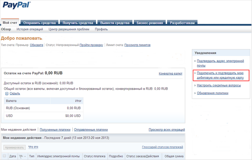Open Отправленные платежи link
The image size is (252, 160).
coord(91,130)
